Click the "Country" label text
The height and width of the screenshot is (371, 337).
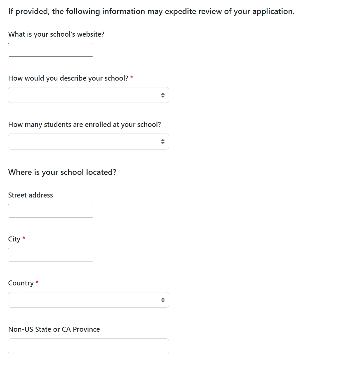coord(21,283)
